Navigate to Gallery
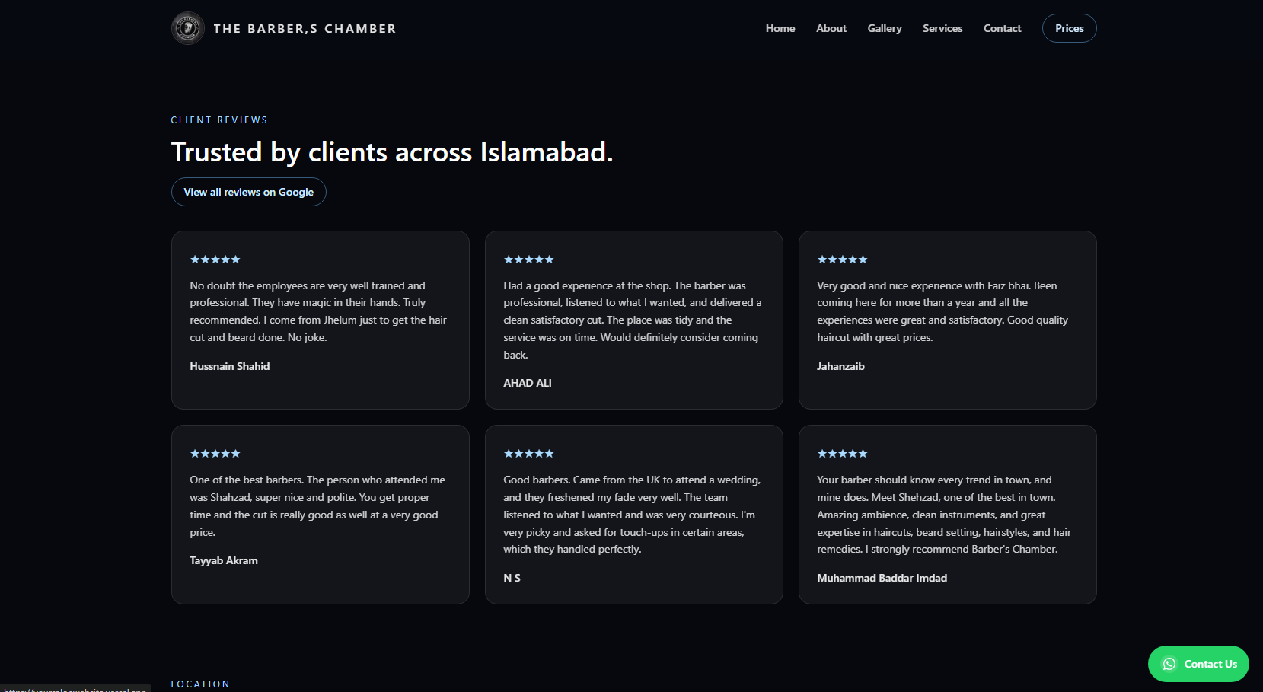The width and height of the screenshot is (1263, 692). click(884, 28)
